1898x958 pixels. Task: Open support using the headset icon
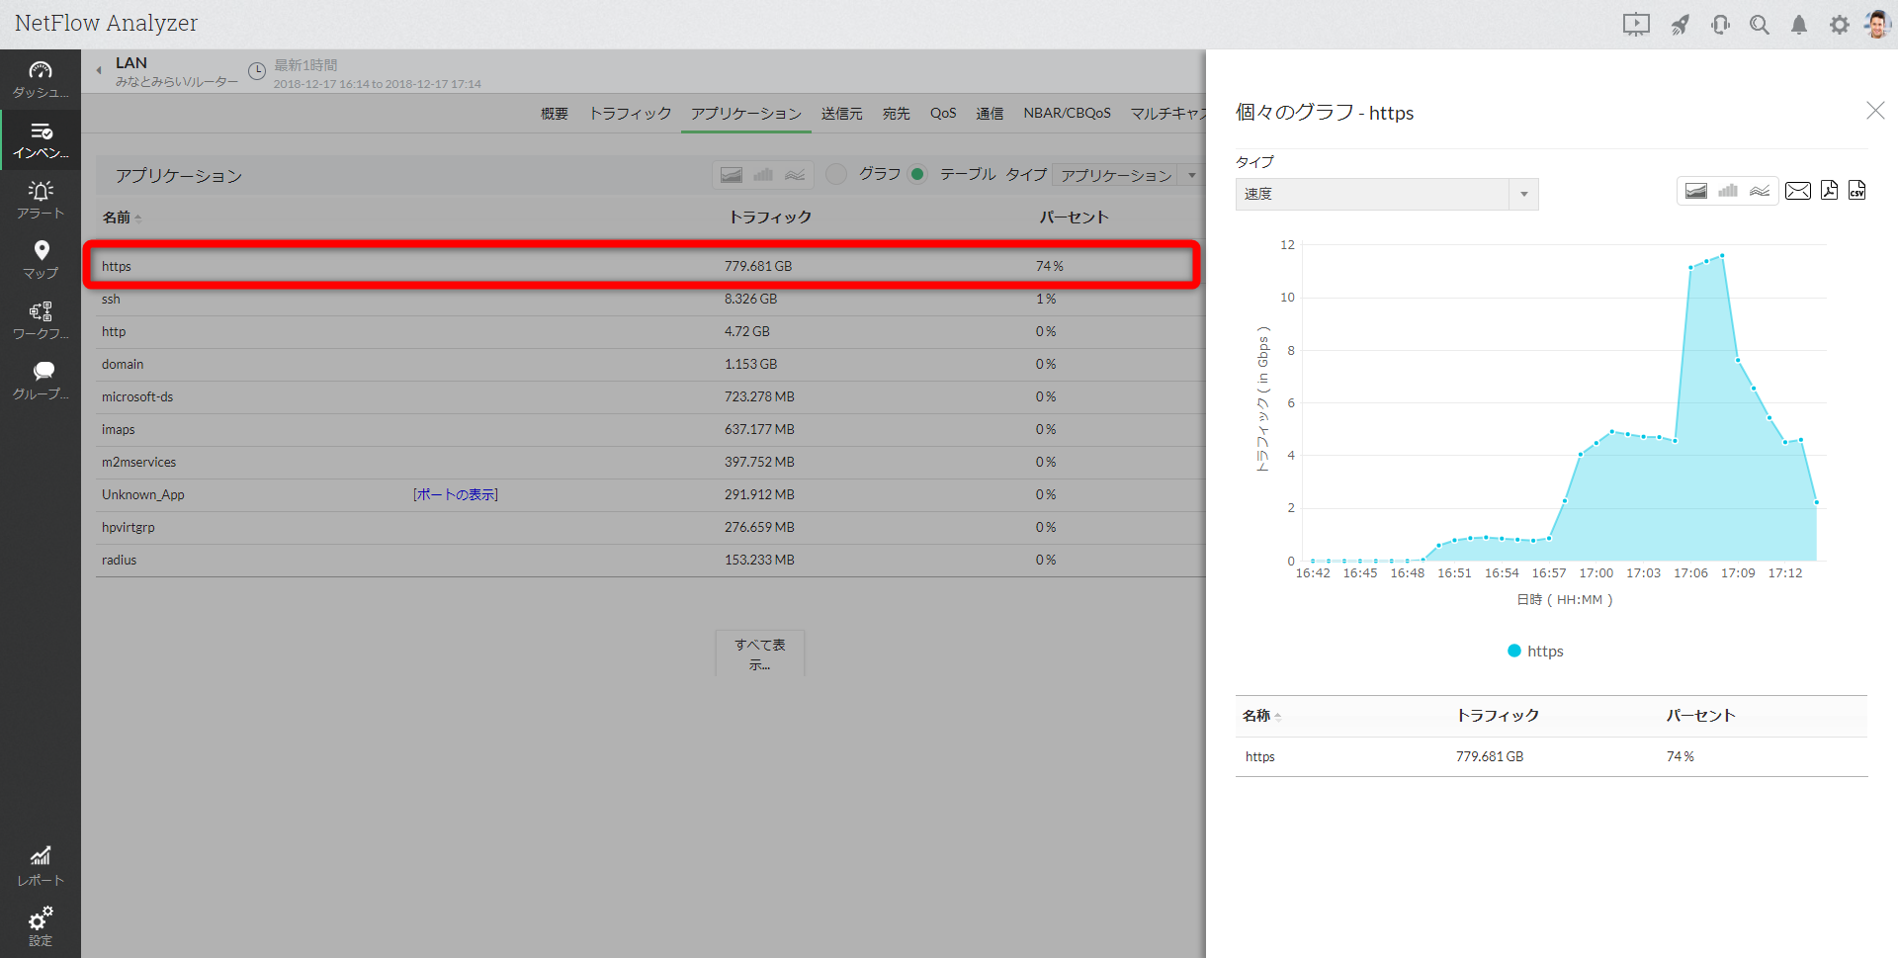[x=1720, y=25]
